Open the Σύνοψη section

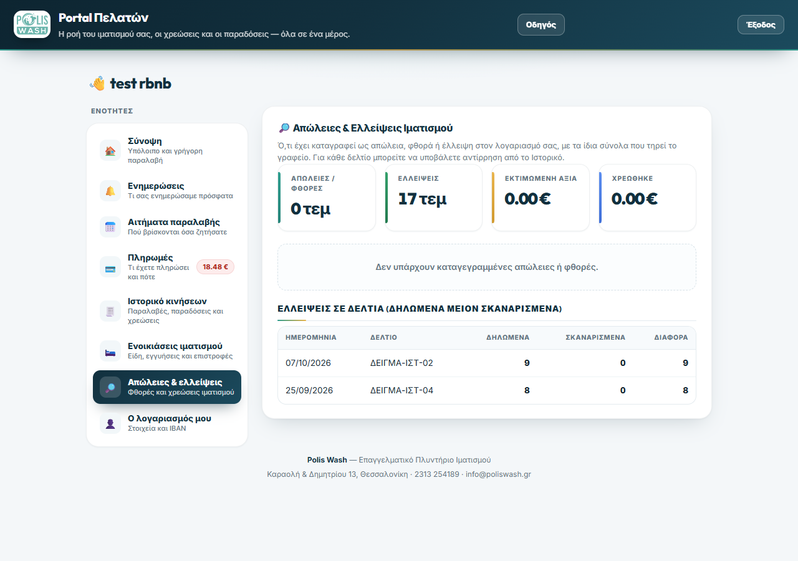click(x=167, y=151)
